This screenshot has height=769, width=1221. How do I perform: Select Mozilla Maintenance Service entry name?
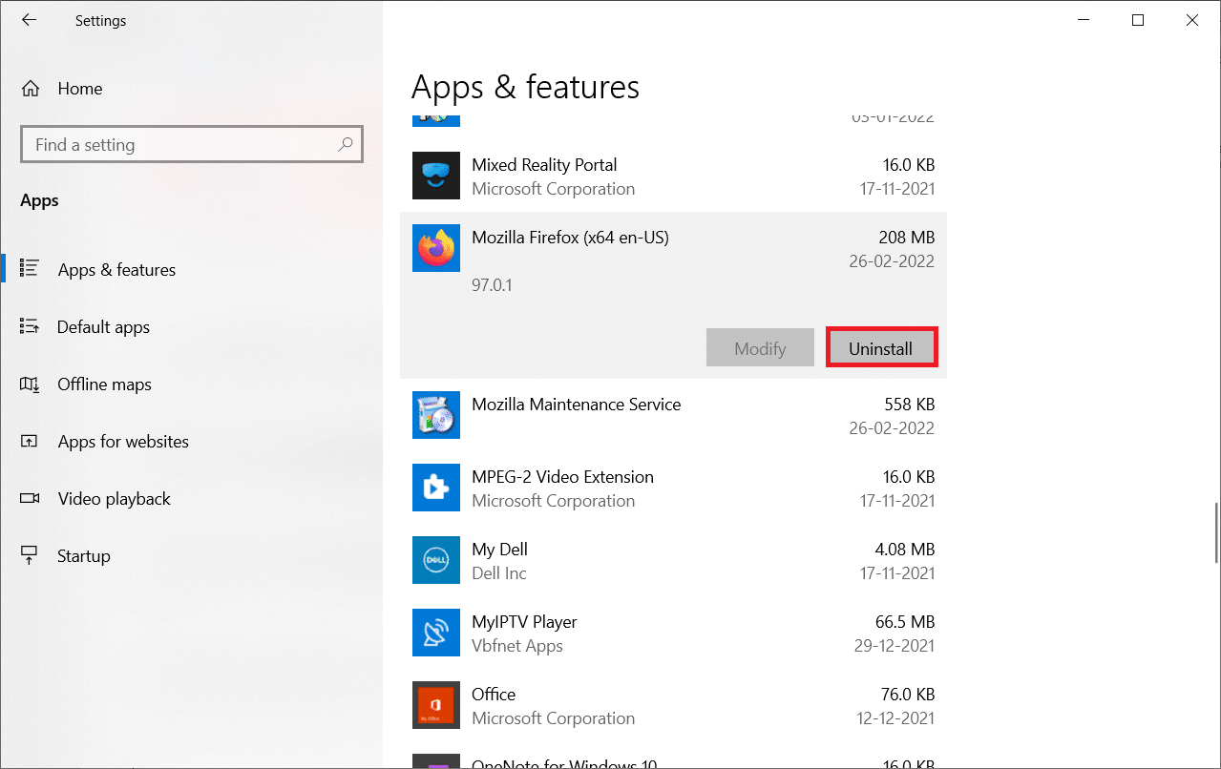tap(576, 405)
